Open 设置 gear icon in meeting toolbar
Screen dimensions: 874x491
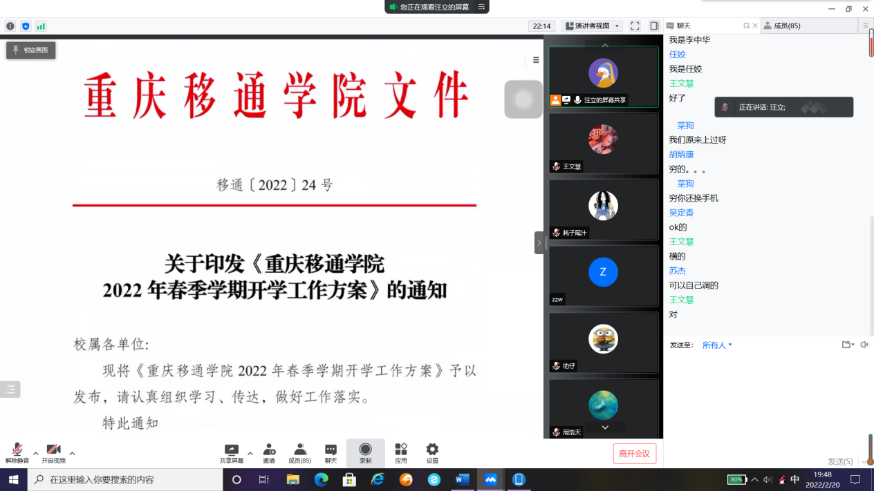coord(432,453)
